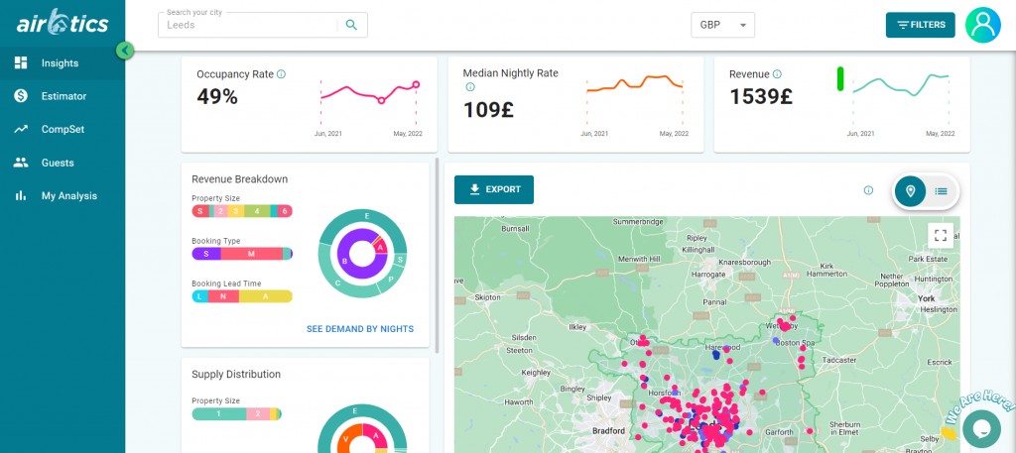Click the 49% occupancy value
The width and height of the screenshot is (1016, 453).
click(217, 96)
